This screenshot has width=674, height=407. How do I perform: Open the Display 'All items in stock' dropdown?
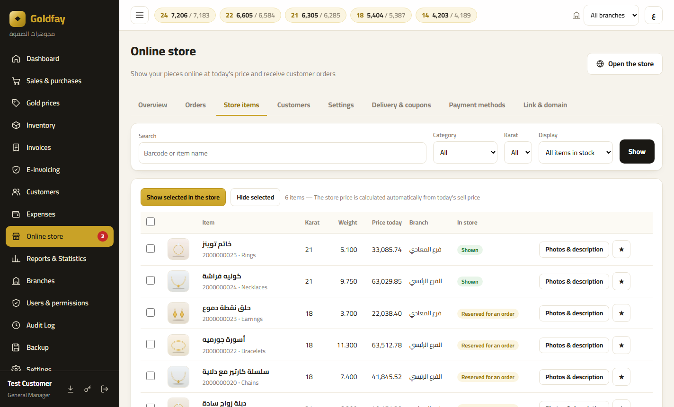(x=576, y=153)
